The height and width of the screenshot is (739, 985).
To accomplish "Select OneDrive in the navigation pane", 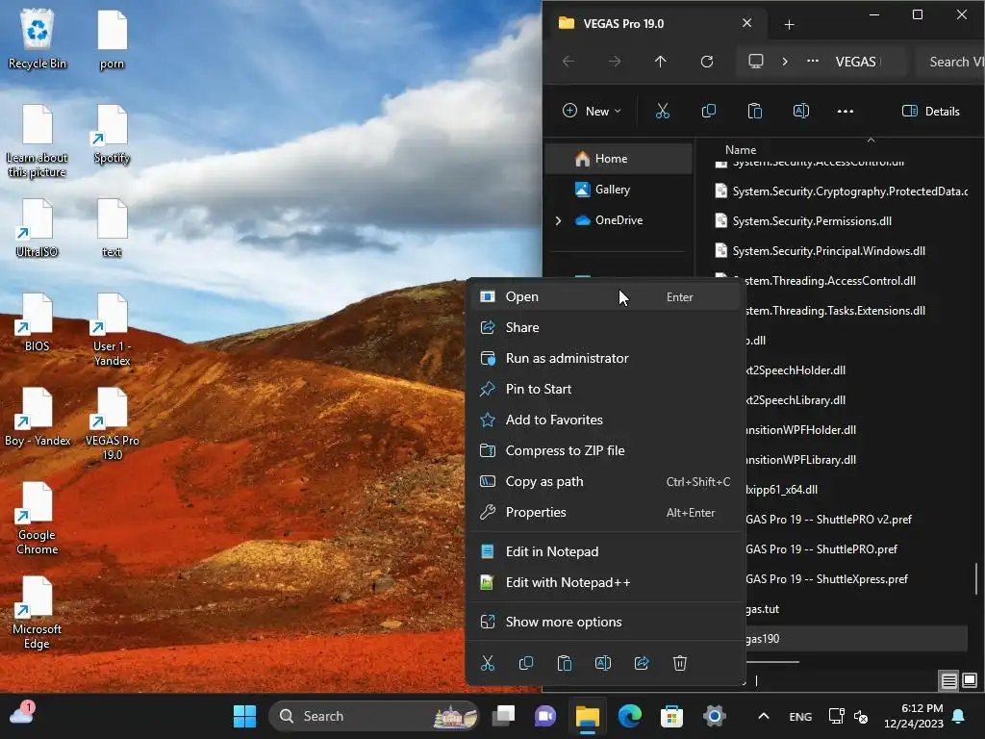I will coord(619,220).
